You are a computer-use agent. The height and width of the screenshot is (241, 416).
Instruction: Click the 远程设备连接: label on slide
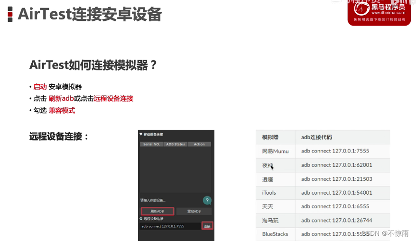59,137
